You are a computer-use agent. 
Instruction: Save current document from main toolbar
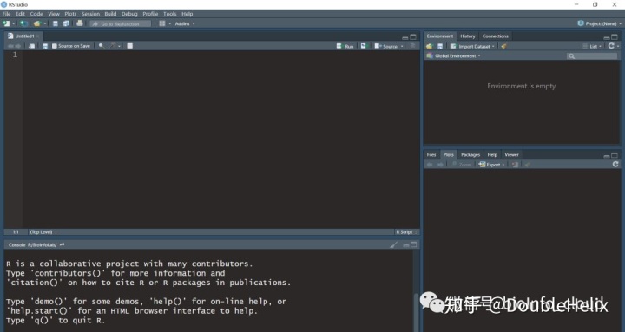tap(56, 23)
